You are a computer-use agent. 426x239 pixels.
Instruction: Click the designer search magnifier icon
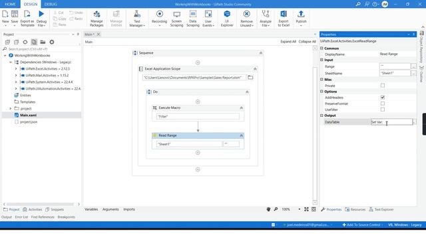pyautogui.click(x=276, y=209)
